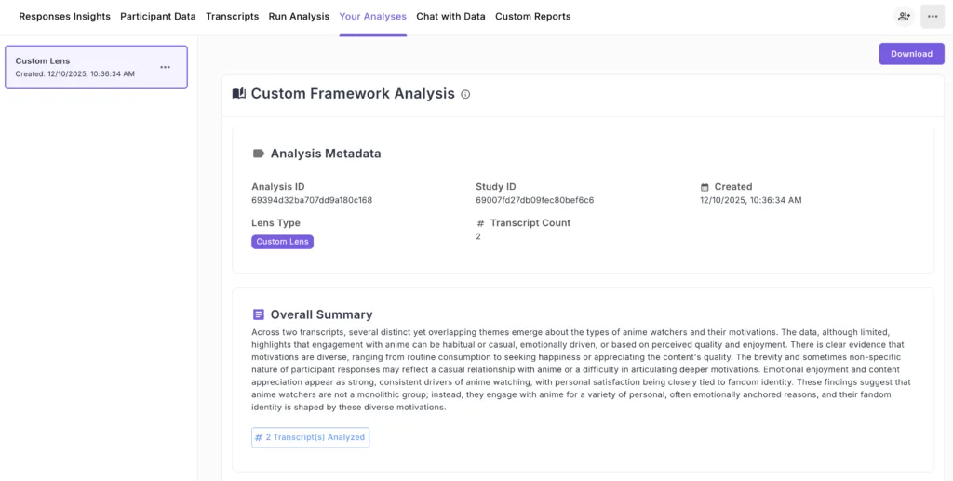Click the add user icon
The width and height of the screenshot is (953, 481).
click(x=903, y=16)
